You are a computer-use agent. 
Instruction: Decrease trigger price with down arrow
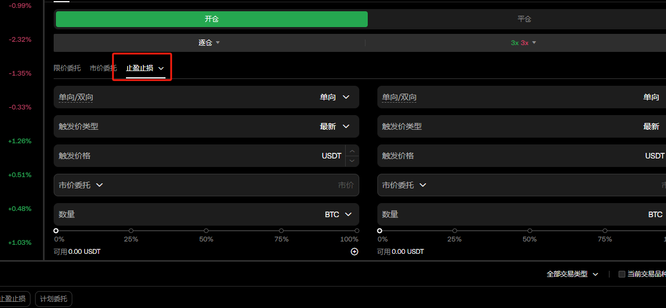(352, 161)
